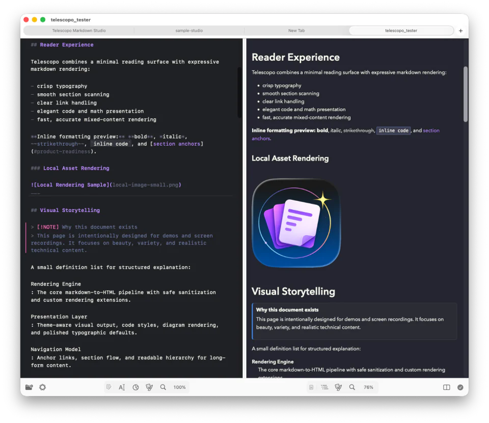Click '(#product-readiness).' text in editor
Viewport: 489px width, 423px height.
(63, 151)
